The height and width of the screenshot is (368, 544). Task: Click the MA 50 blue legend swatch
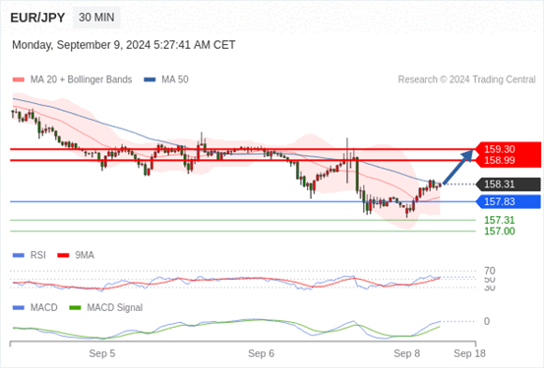point(150,79)
